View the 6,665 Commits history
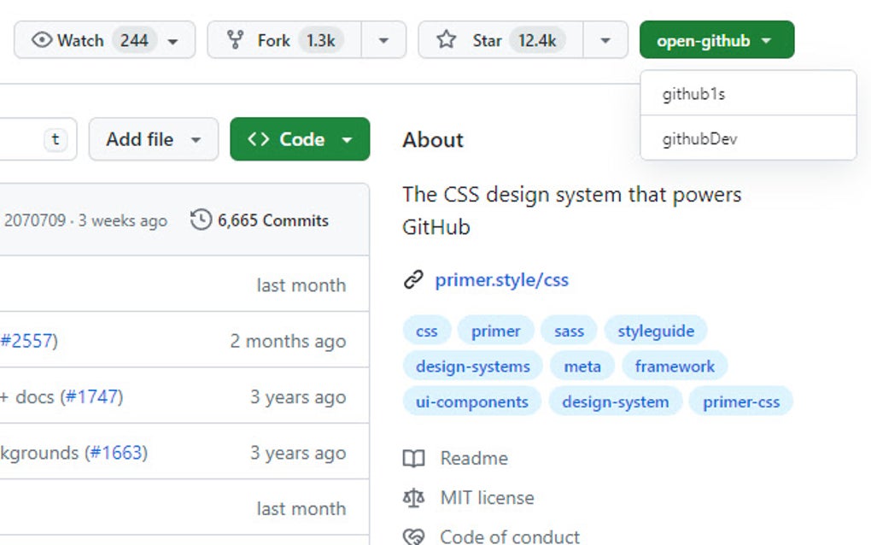This screenshot has width=871, height=545. (272, 220)
